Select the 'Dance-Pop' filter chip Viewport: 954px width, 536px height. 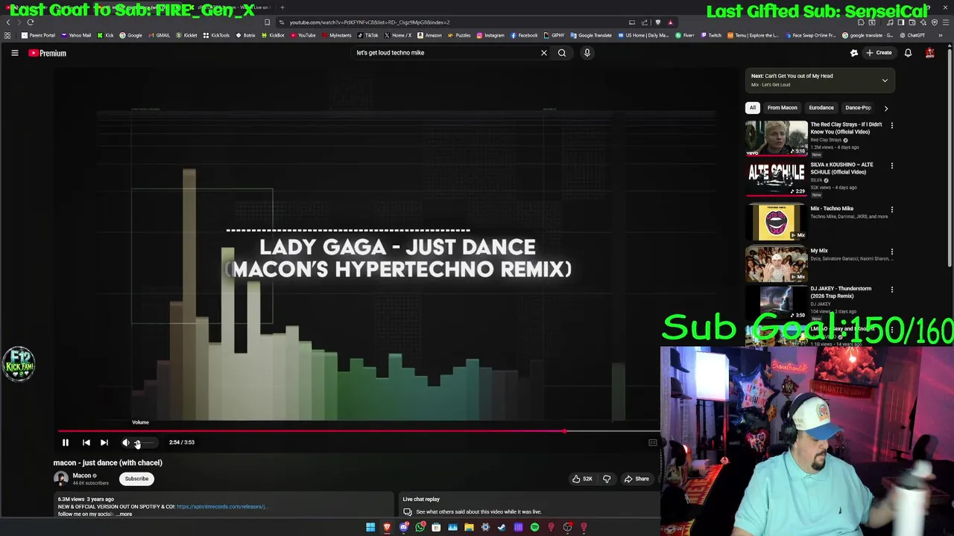click(x=858, y=108)
